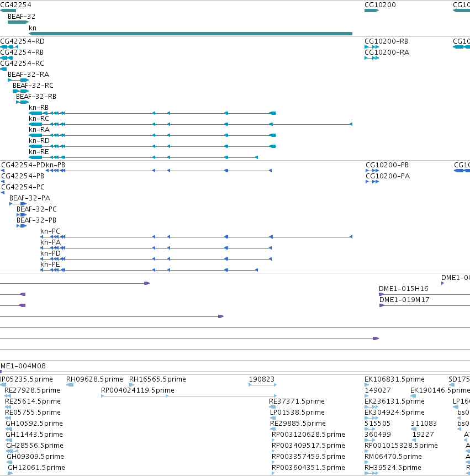Open EST RE25614.5prime
The height and width of the screenshot is (476, 470).
coord(33,401)
